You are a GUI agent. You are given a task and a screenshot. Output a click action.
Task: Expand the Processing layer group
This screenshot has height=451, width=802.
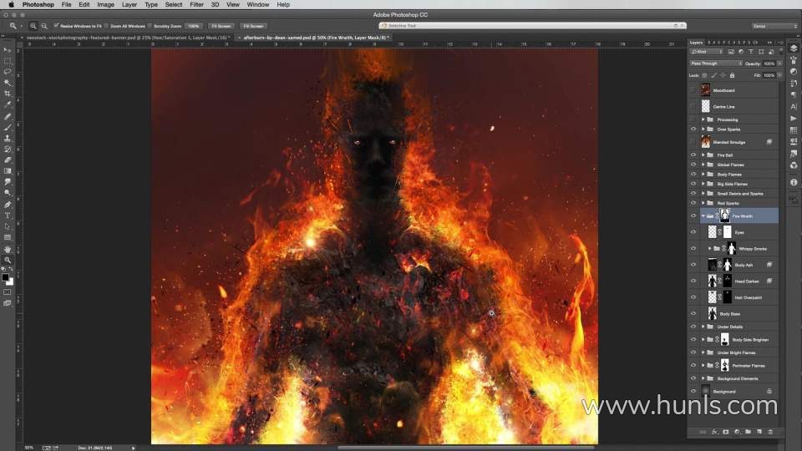[x=703, y=119]
